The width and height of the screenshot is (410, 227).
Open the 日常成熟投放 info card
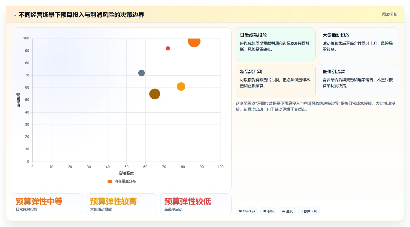(276, 44)
